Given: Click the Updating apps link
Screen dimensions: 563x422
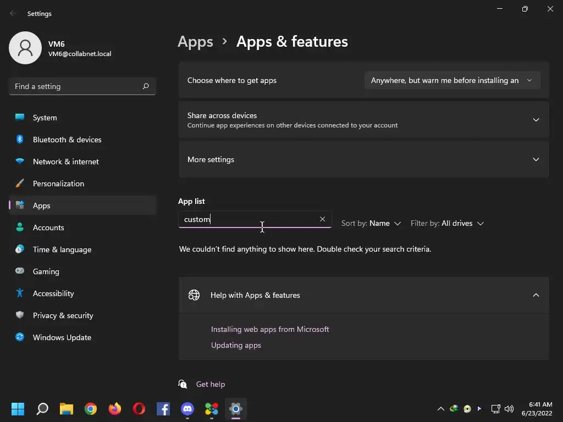Looking at the screenshot, I should [x=236, y=345].
